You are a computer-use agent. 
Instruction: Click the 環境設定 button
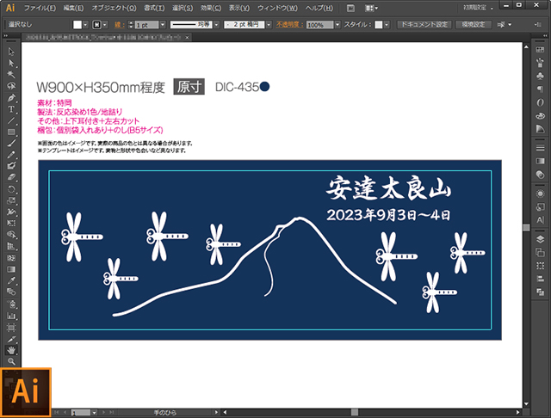473,26
